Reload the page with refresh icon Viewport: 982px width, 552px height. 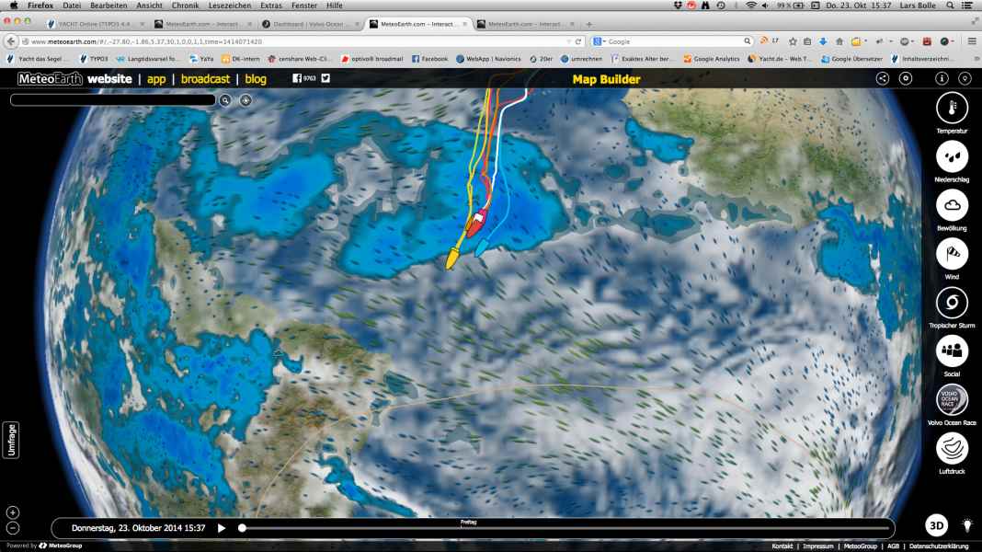578,41
